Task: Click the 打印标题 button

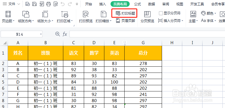Action: pyautogui.click(x=125, y=13)
